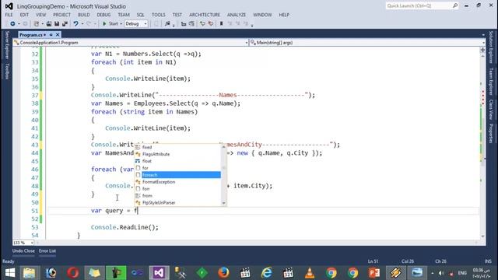Click the IntelliSense list scroll-down arrow

click(x=223, y=203)
